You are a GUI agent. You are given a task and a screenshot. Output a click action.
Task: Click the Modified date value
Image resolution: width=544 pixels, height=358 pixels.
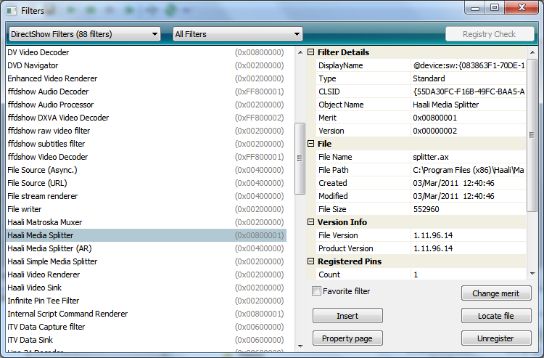[x=469, y=196]
